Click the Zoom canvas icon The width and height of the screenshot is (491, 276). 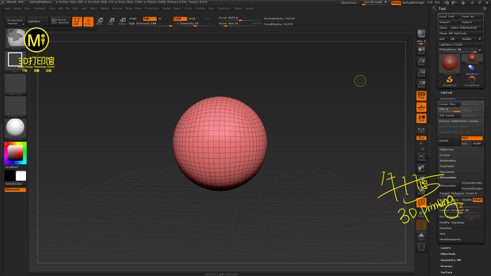(x=421, y=62)
